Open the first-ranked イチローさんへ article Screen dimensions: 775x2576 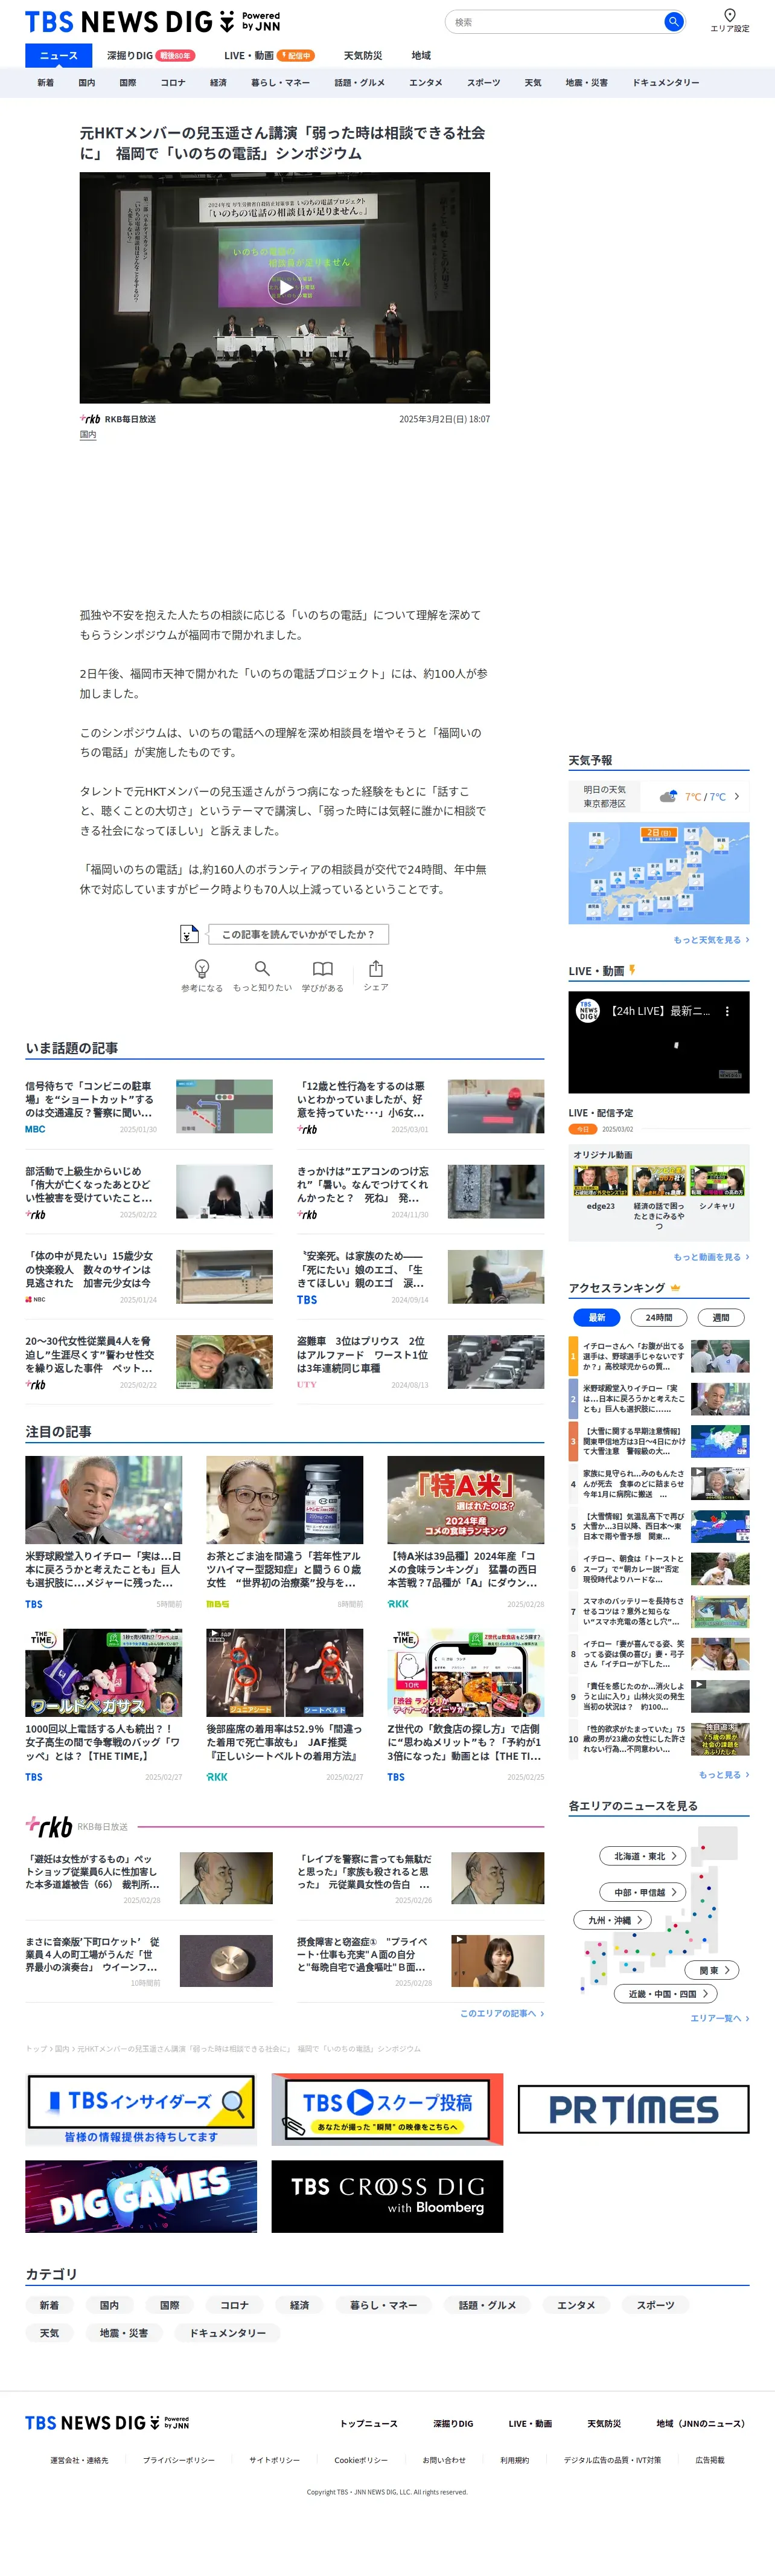tap(659, 1357)
